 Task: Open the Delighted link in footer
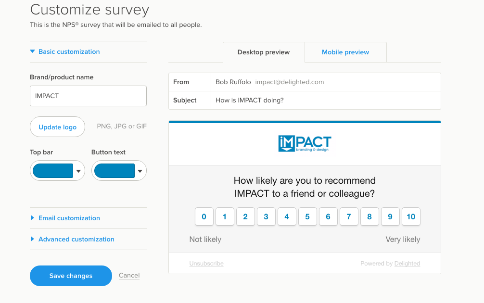[407, 264]
